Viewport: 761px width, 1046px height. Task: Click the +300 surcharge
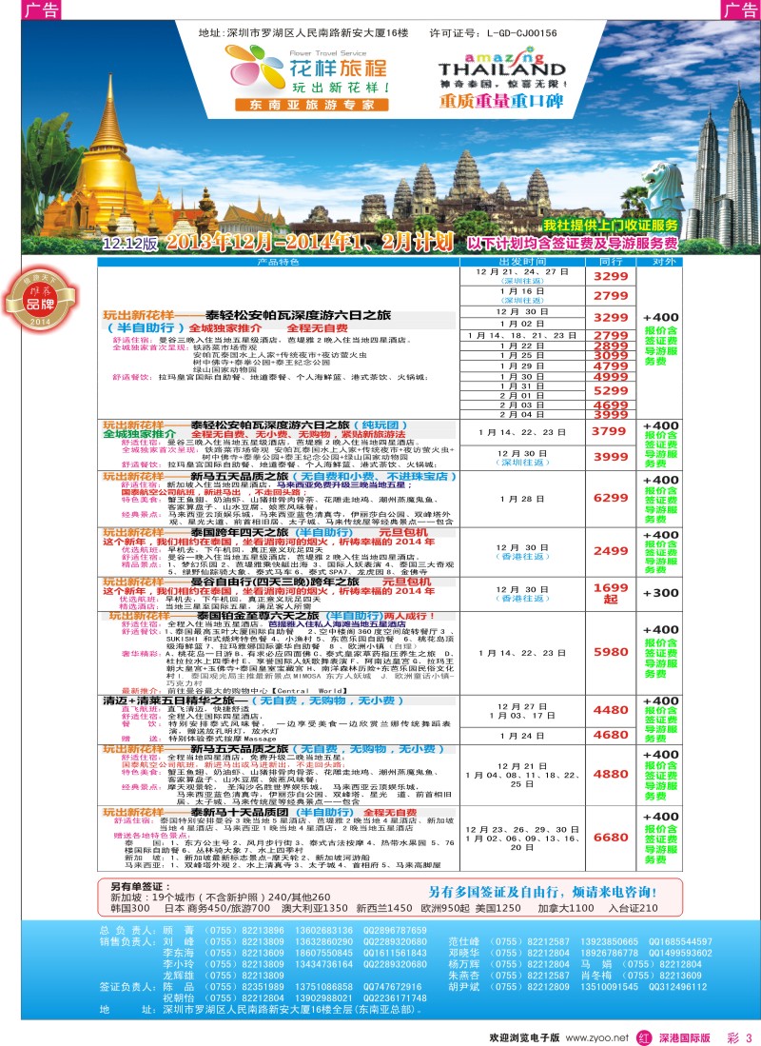(661, 593)
